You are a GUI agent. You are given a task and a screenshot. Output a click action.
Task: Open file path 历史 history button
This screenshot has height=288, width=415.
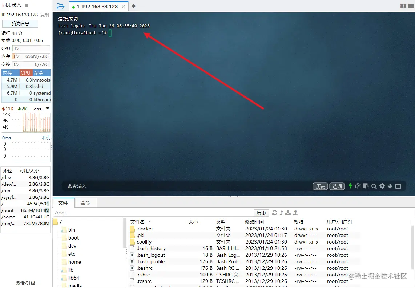261,213
